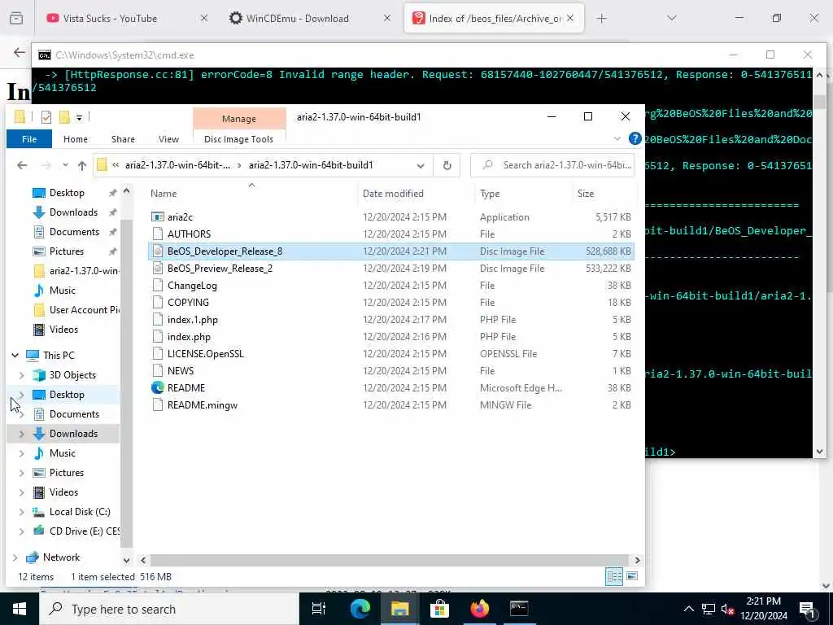Click the README Microsoft Edge file icon
The width and height of the screenshot is (833, 625).
157,388
